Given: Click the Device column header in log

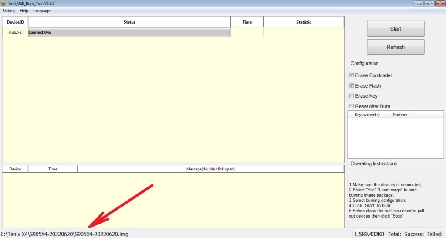Looking at the screenshot, I should tap(15, 169).
